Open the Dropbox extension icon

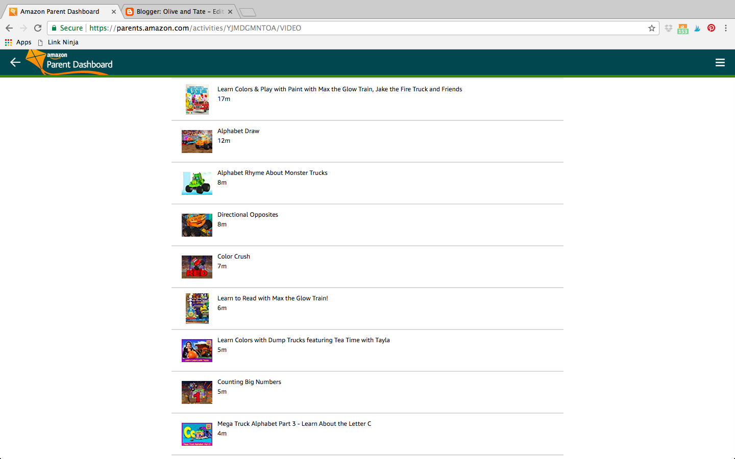click(x=669, y=28)
